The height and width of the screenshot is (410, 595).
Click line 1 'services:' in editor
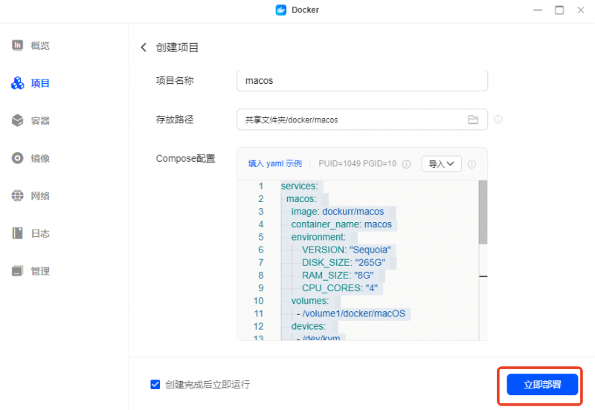(x=299, y=186)
